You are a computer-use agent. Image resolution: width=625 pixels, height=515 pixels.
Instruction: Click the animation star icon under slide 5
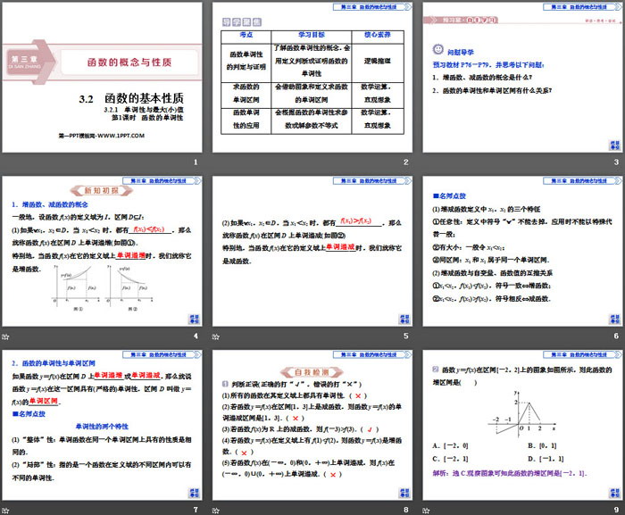tap(217, 336)
